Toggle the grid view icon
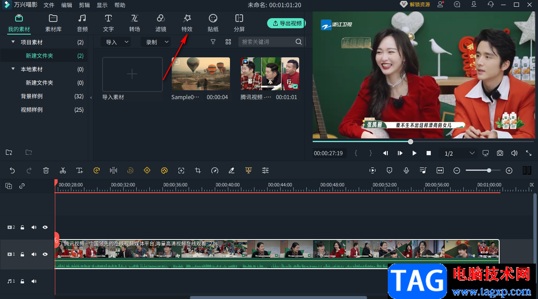 pos(228,42)
